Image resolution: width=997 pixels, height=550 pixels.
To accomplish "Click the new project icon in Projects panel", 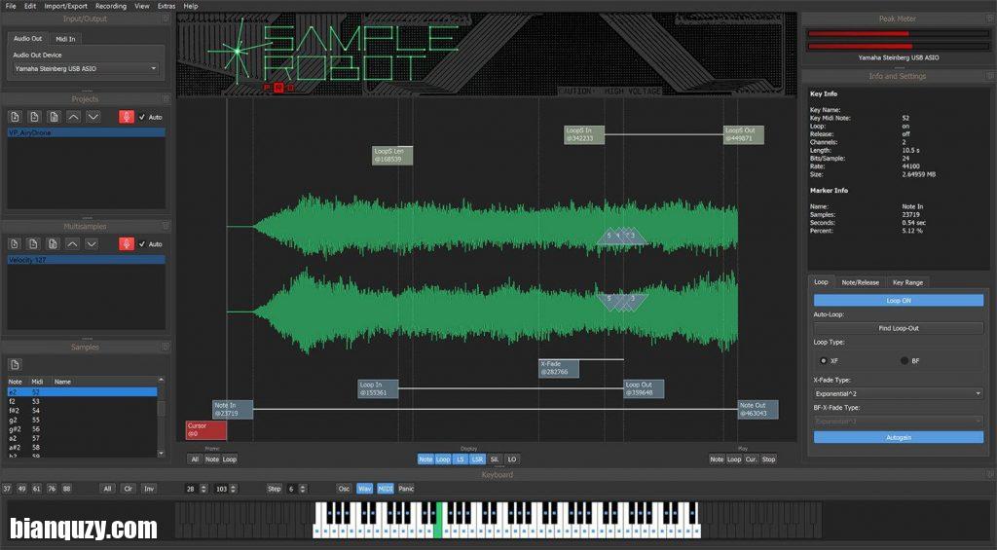I will coord(16,117).
